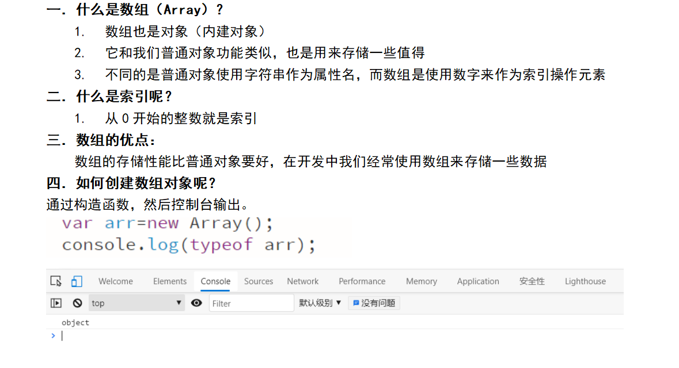Clear the console with the ban icon
679x368 pixels.
[x=77, y=303]
